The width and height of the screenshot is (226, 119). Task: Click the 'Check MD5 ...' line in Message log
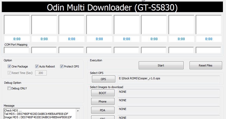[x=13, y=110]
